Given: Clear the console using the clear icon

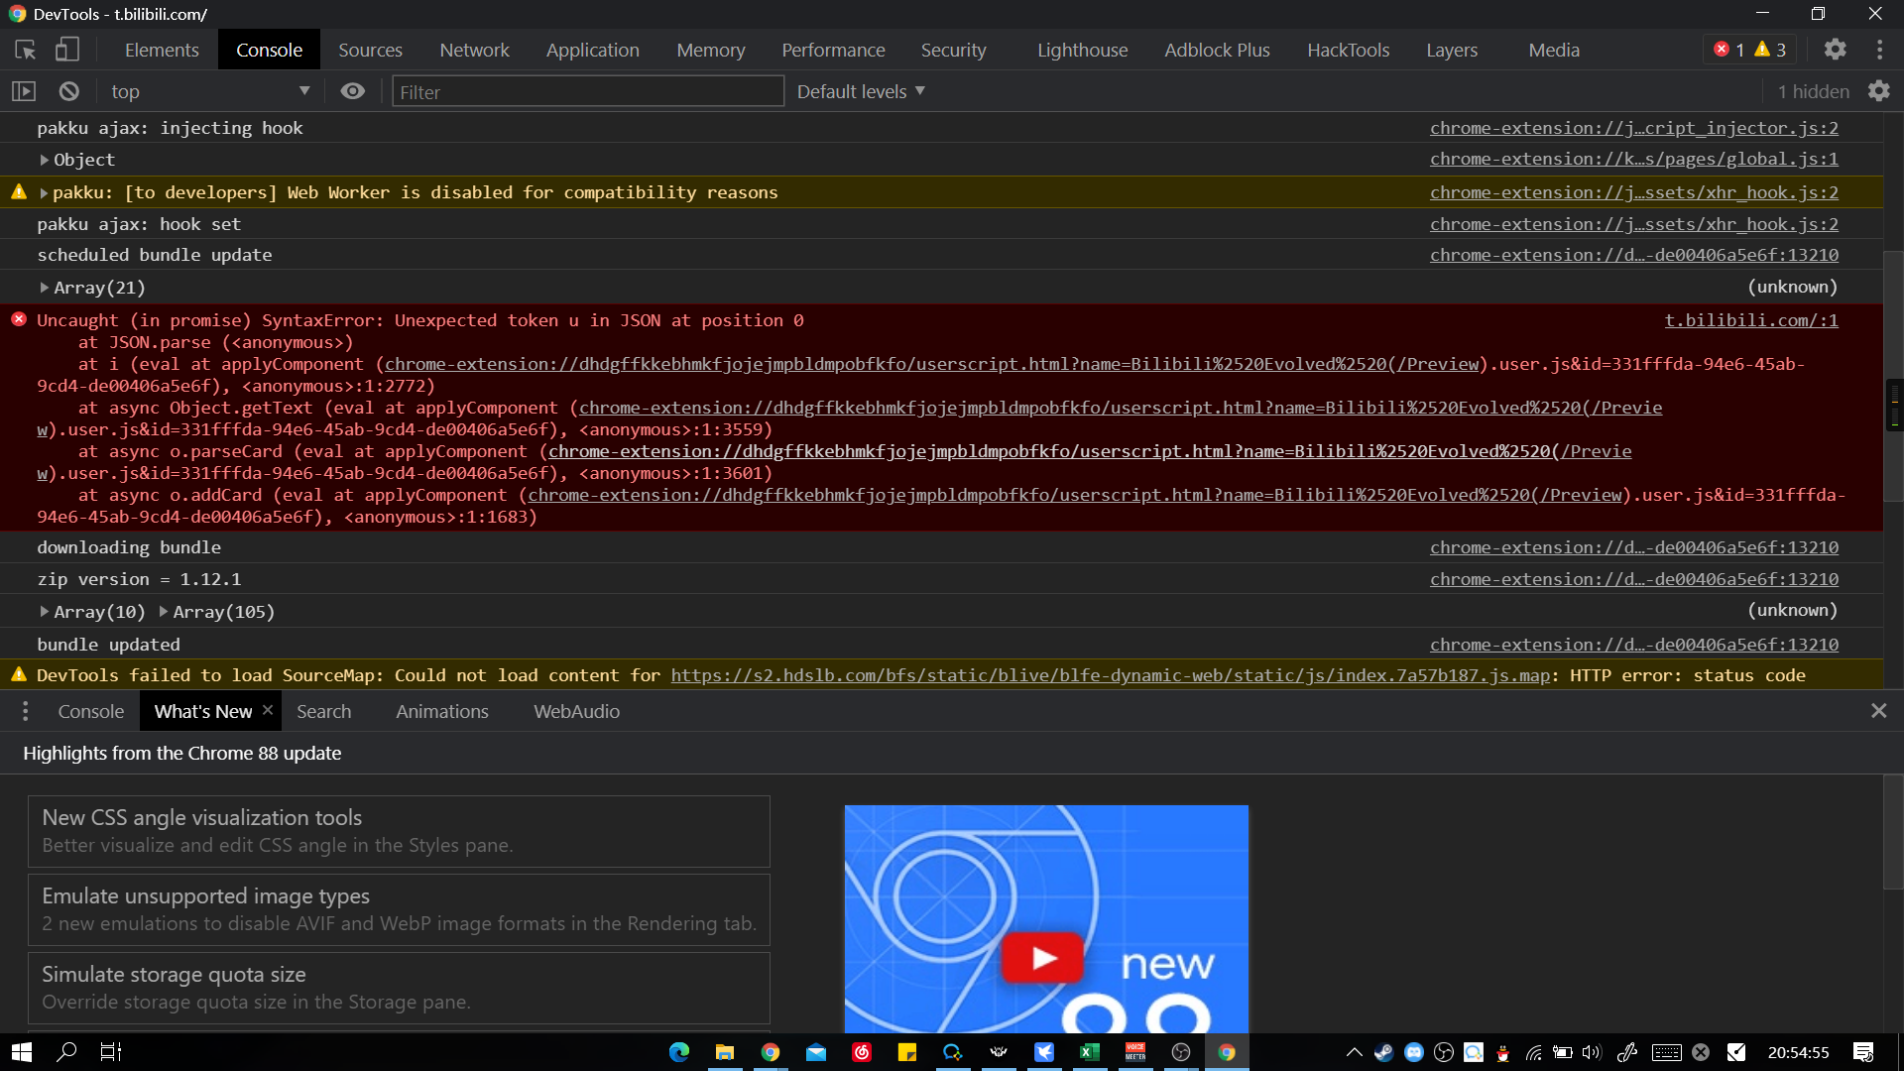Looking at the screenshot, I should pos(68,90).
